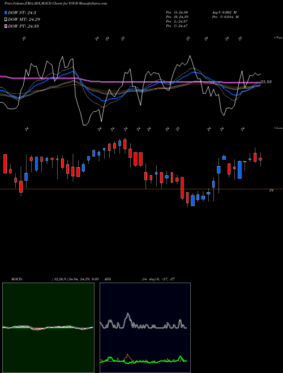Select the 'Pre O: 24.50' open value
Image resolution: width=283 pixels, height=373 pixels.
coord(177,12)
